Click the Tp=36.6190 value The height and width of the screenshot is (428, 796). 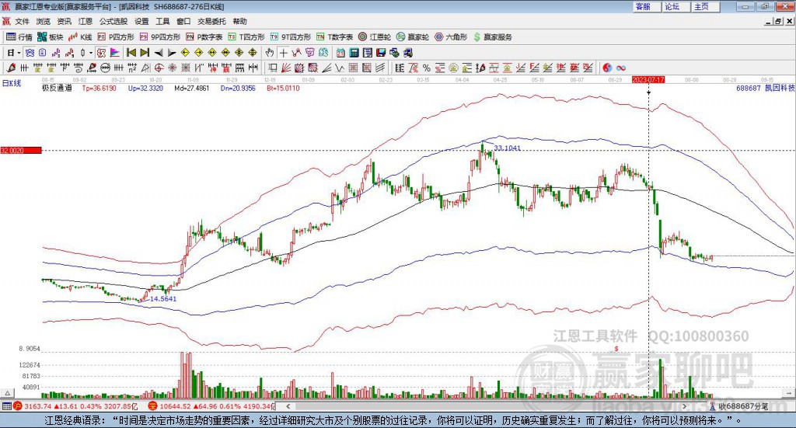pyautogui.click(x=99, y=89)
